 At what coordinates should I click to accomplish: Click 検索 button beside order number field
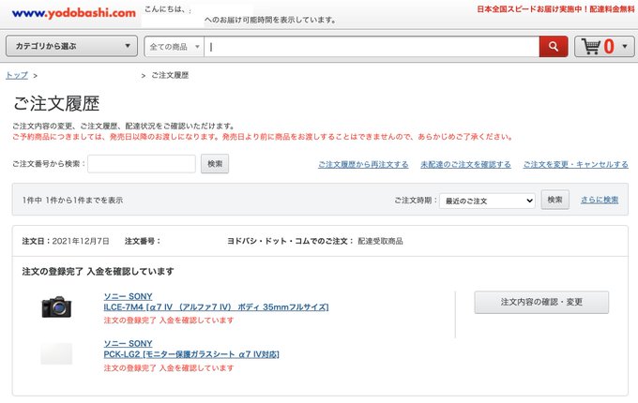[215, 164]
